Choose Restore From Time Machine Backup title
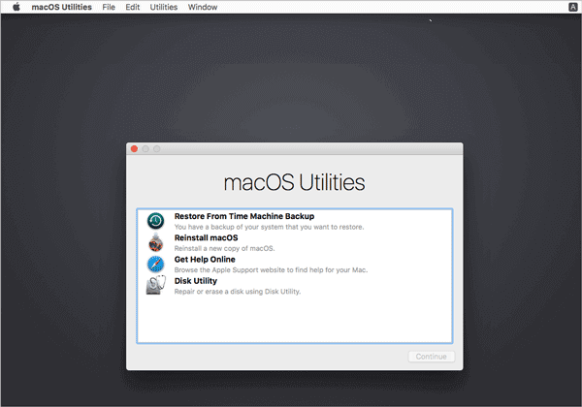 tap(244, 216)
